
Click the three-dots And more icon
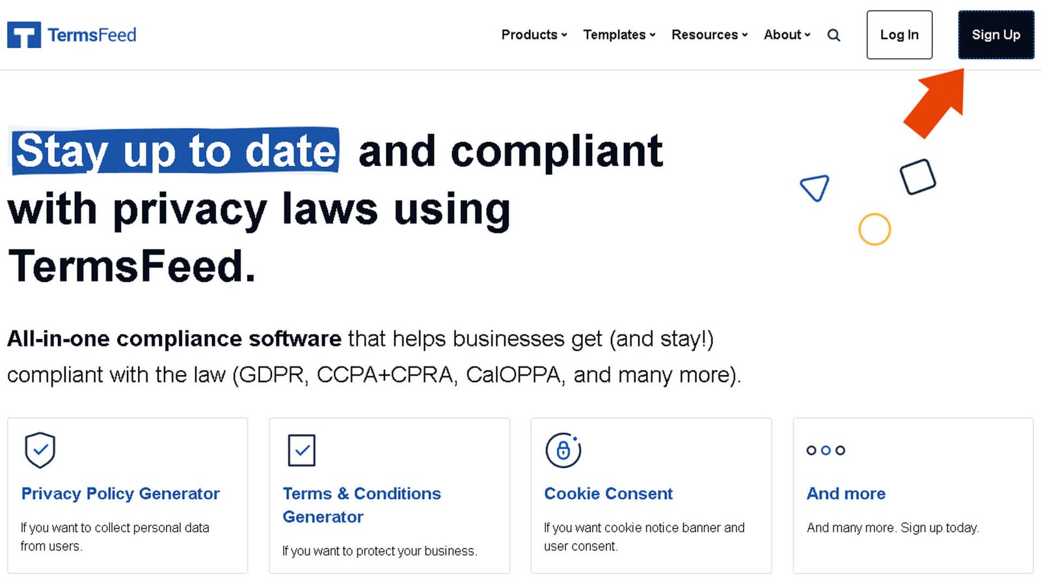(x=826, y=450)
